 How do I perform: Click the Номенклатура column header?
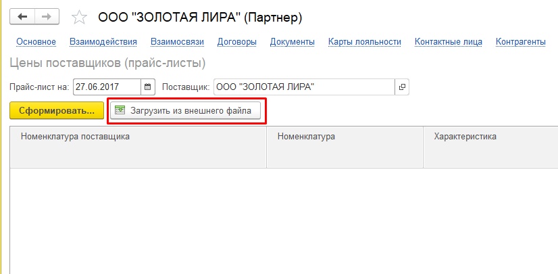(x=345, y=147)
